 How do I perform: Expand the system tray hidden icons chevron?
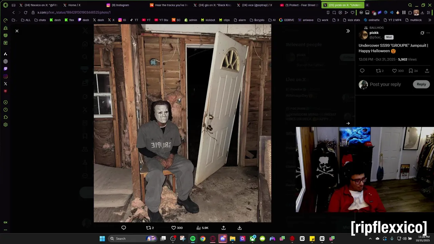(x=370, y=239)
